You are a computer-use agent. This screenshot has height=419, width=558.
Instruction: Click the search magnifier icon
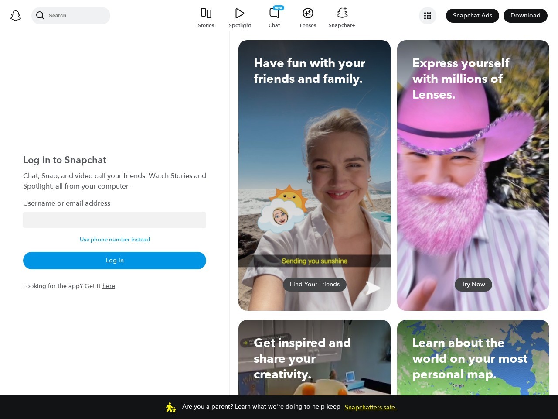40,16
